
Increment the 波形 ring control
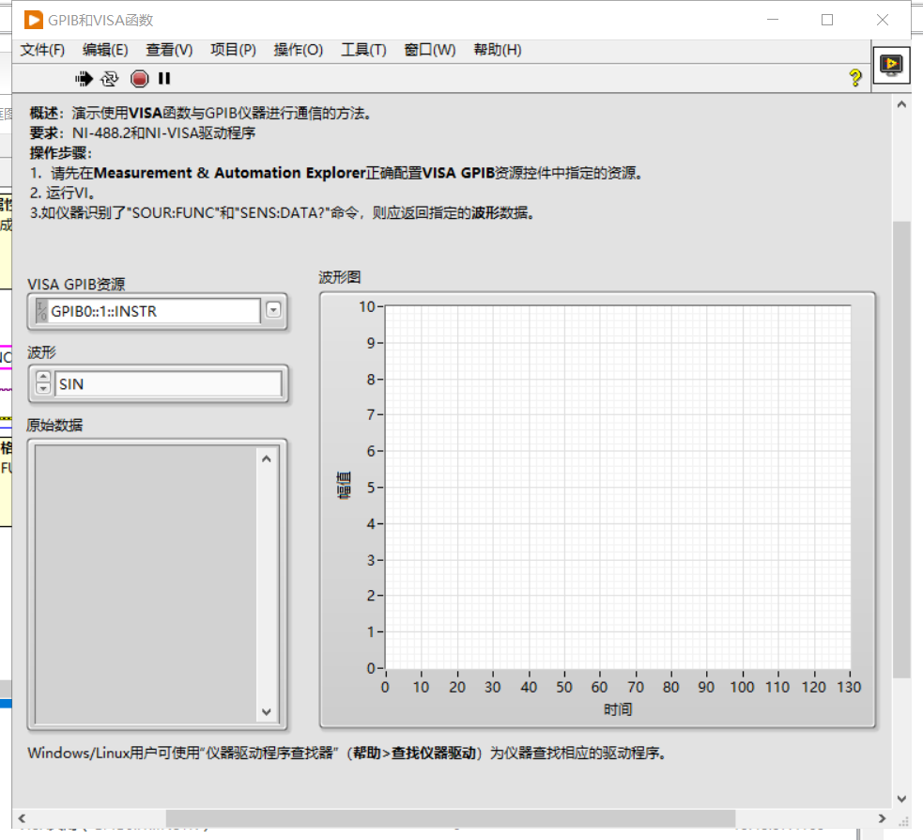[43, 377]
